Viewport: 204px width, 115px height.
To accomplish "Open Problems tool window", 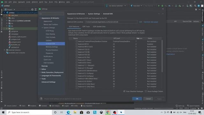I will [32, 106].
